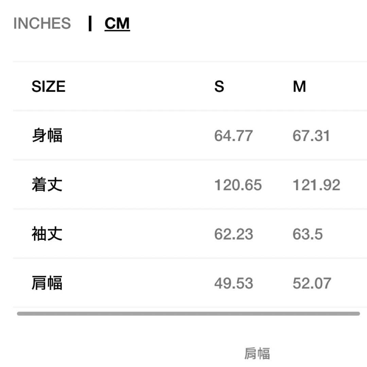Select the 62.23 sleeve length cell
Screen dimensions: 367x367
(233, 234)
